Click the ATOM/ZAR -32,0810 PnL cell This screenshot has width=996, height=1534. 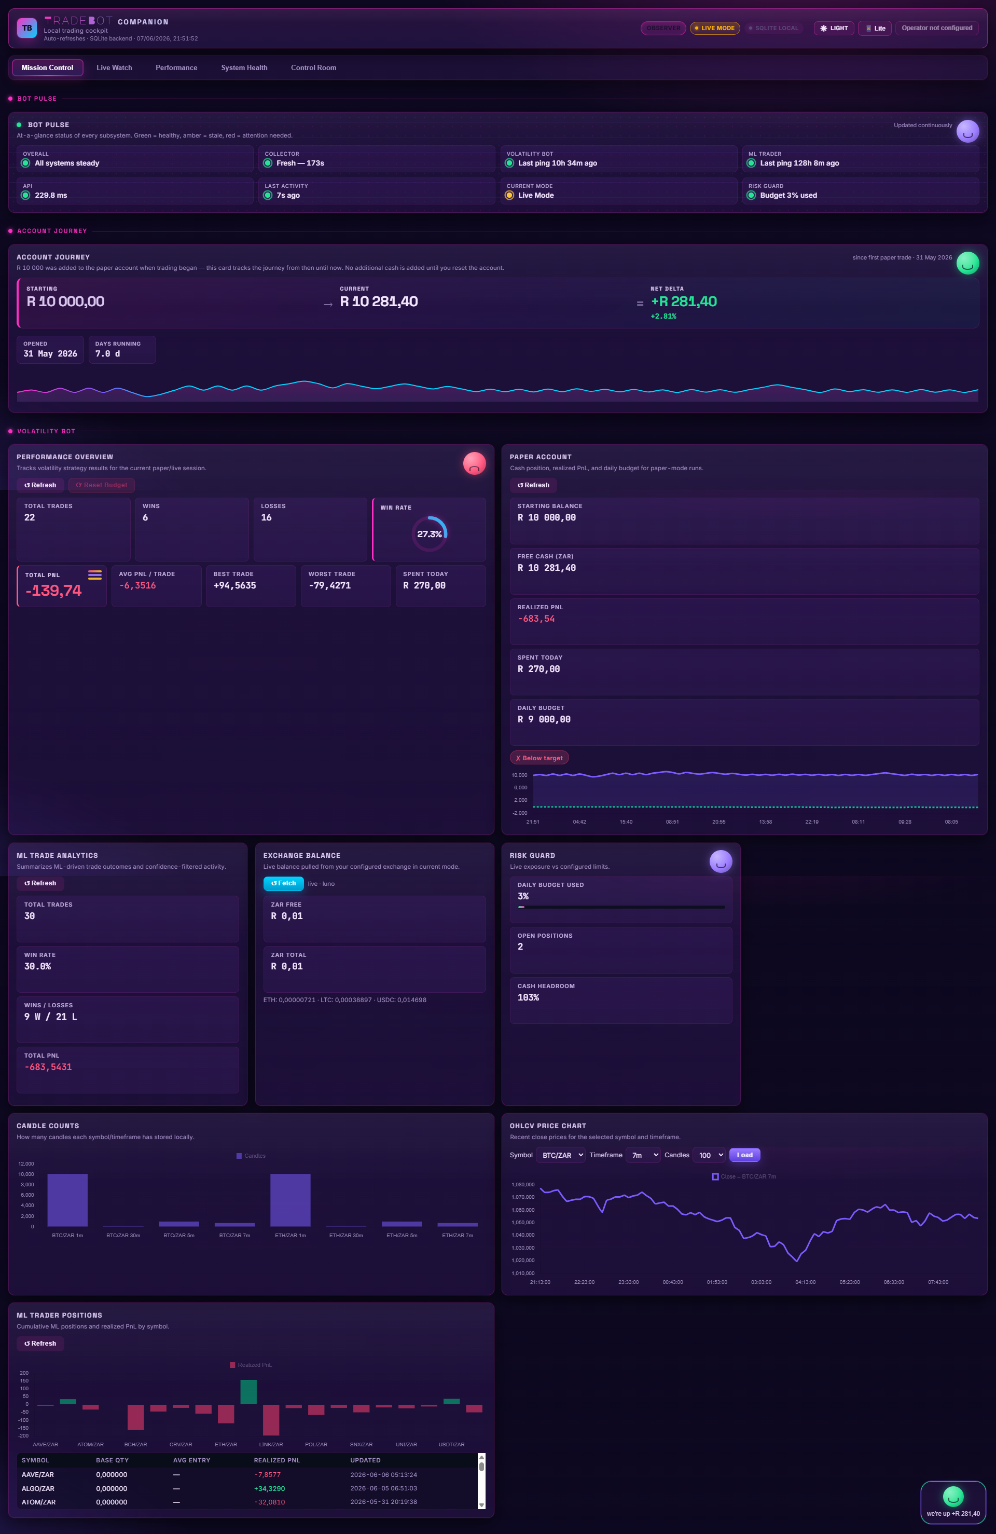tap(269, 1502)
